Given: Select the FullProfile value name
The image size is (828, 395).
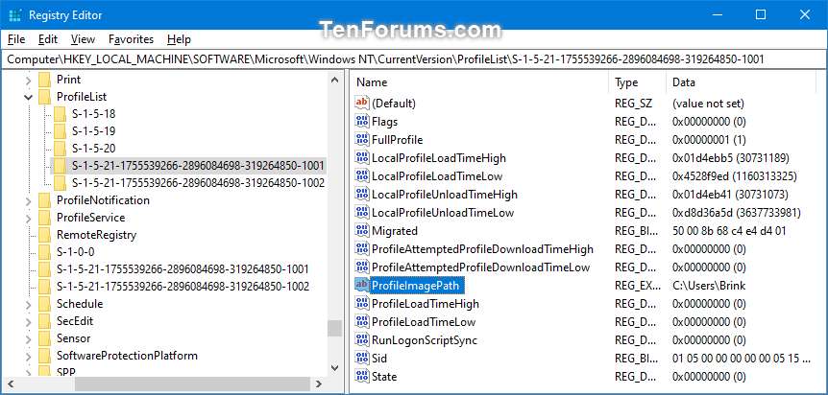Looking at the screenshot, I should 397,140.
